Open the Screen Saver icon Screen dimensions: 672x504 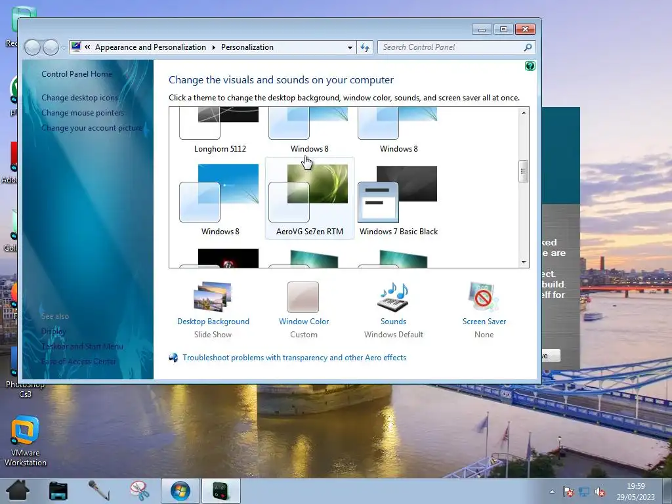tap(484, 297)
